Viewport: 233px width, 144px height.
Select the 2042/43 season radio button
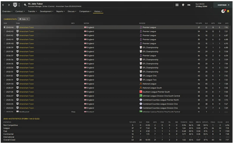pyautogui.click(x=5, y=31)
